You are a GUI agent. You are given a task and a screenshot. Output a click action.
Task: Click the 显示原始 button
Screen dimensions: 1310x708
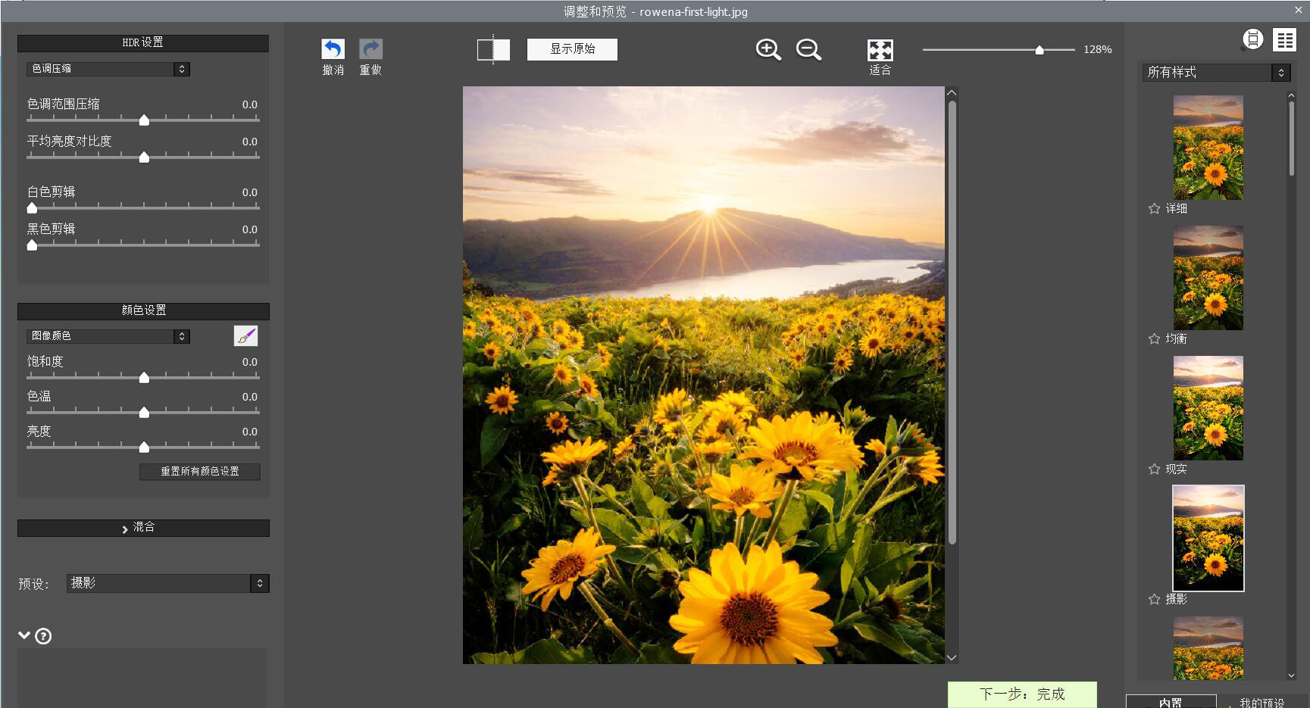[572, 48]
